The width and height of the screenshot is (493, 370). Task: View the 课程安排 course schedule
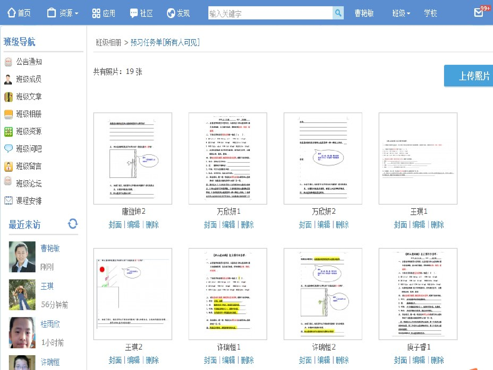pos(29,201)
